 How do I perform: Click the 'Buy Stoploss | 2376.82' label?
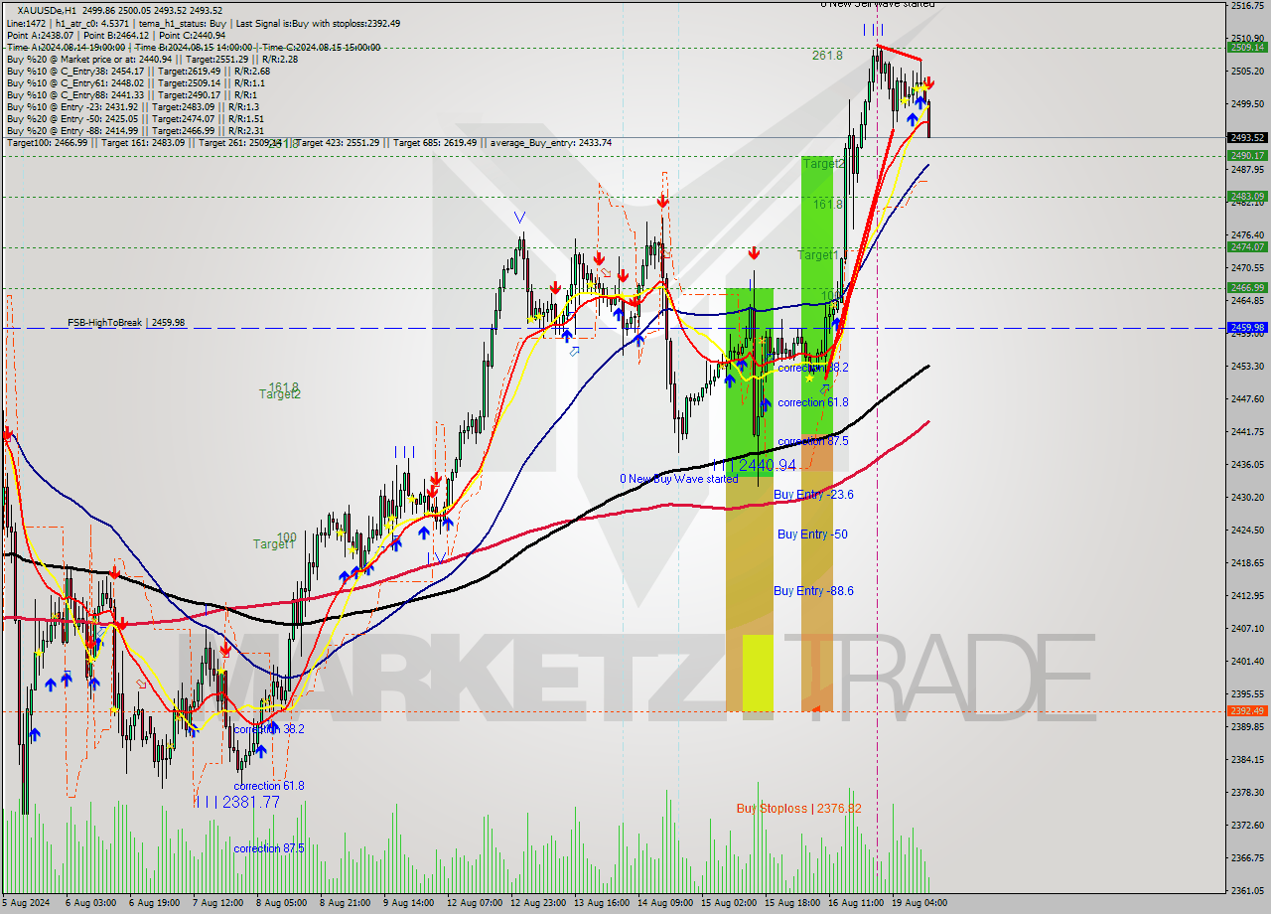[799, 809]
